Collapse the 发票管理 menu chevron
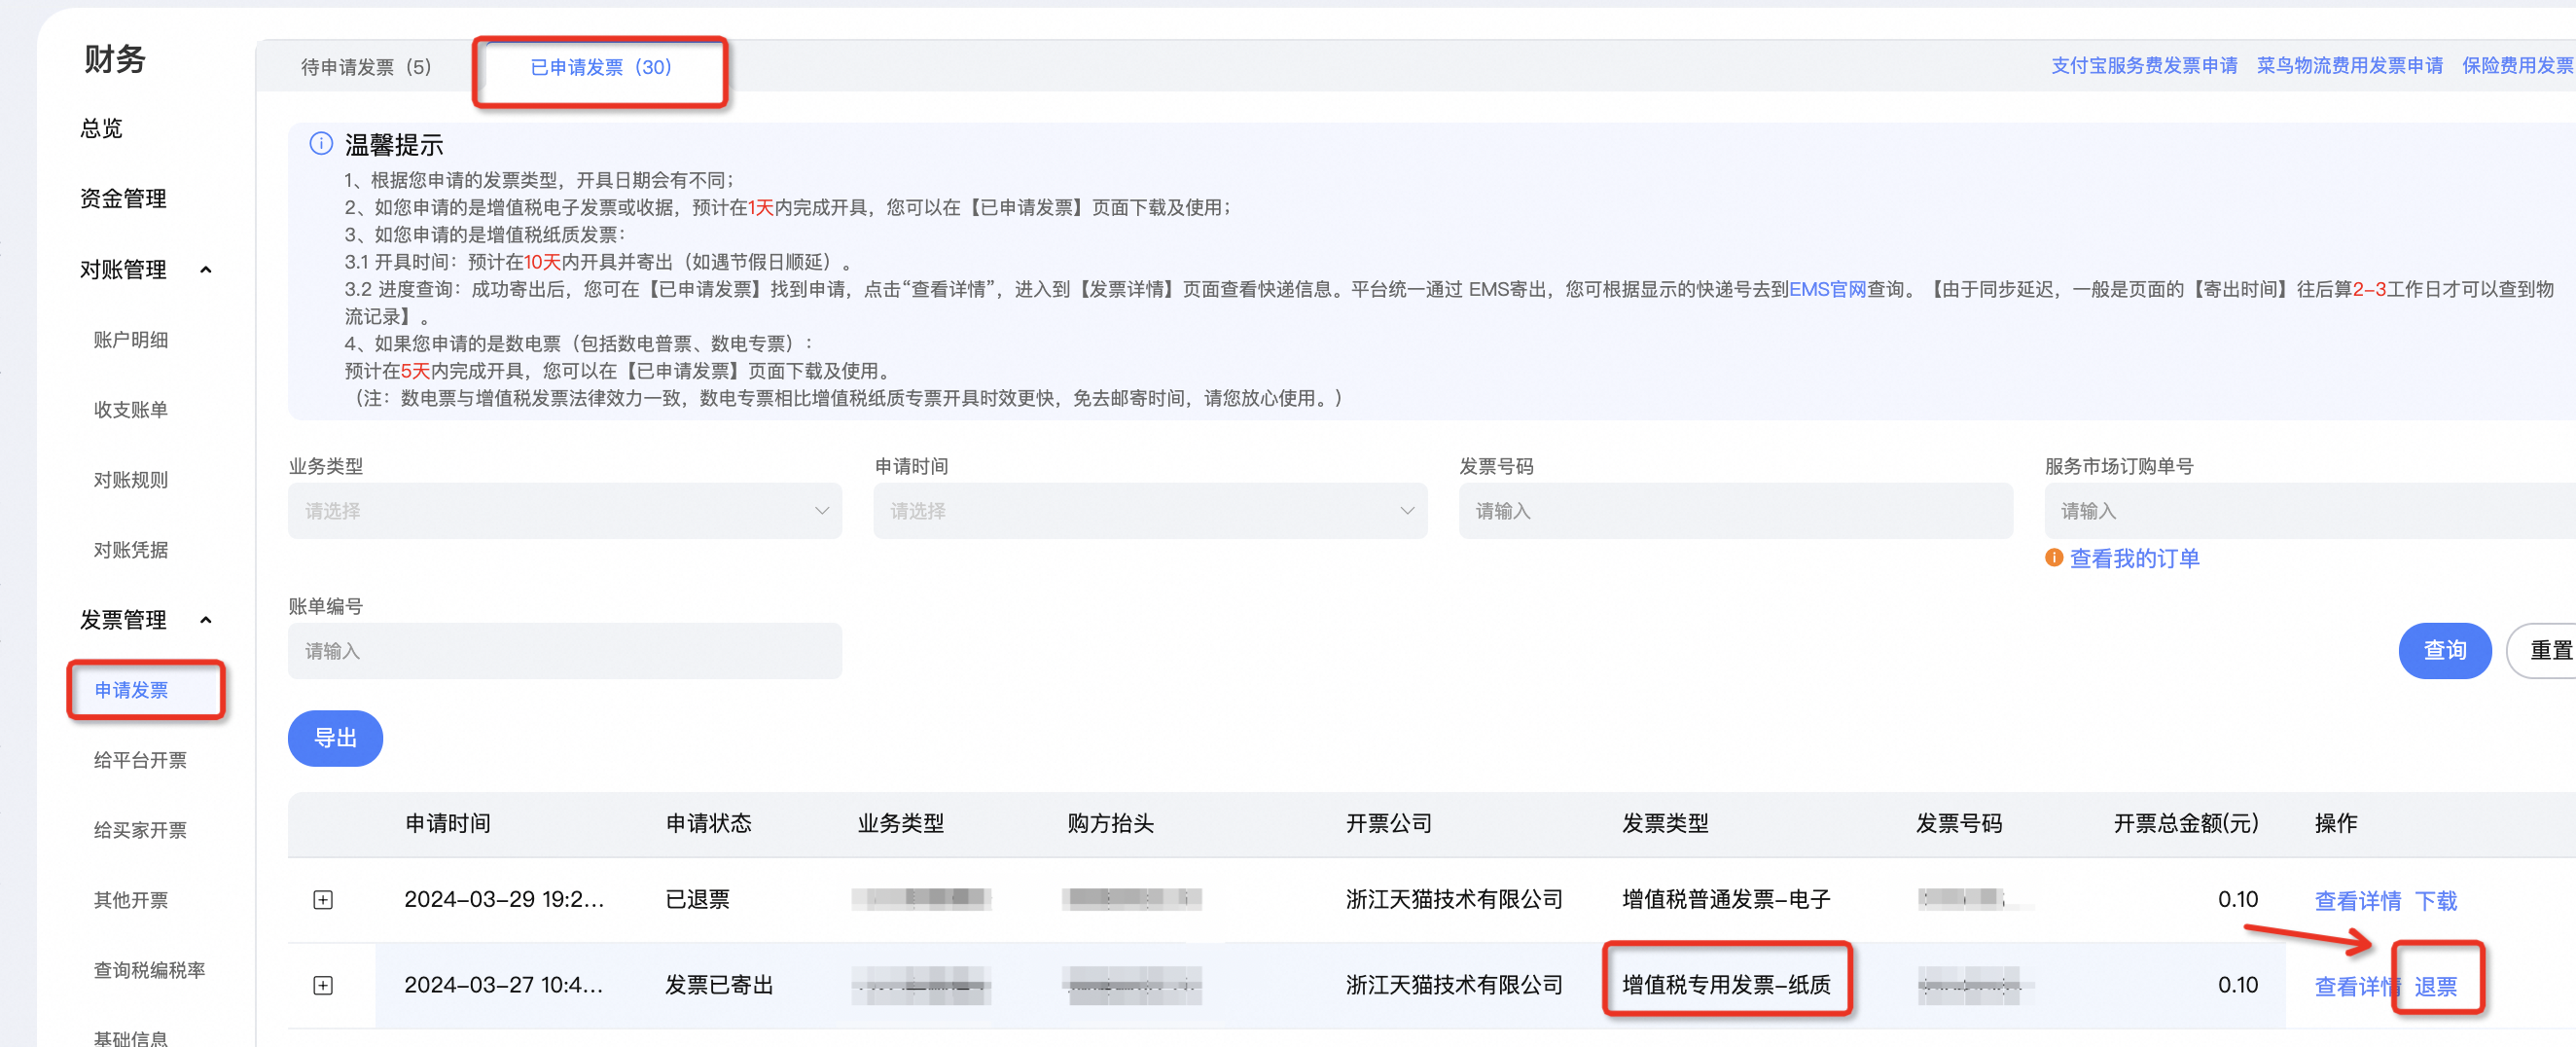2576x1047 pixels. point(206,620)
